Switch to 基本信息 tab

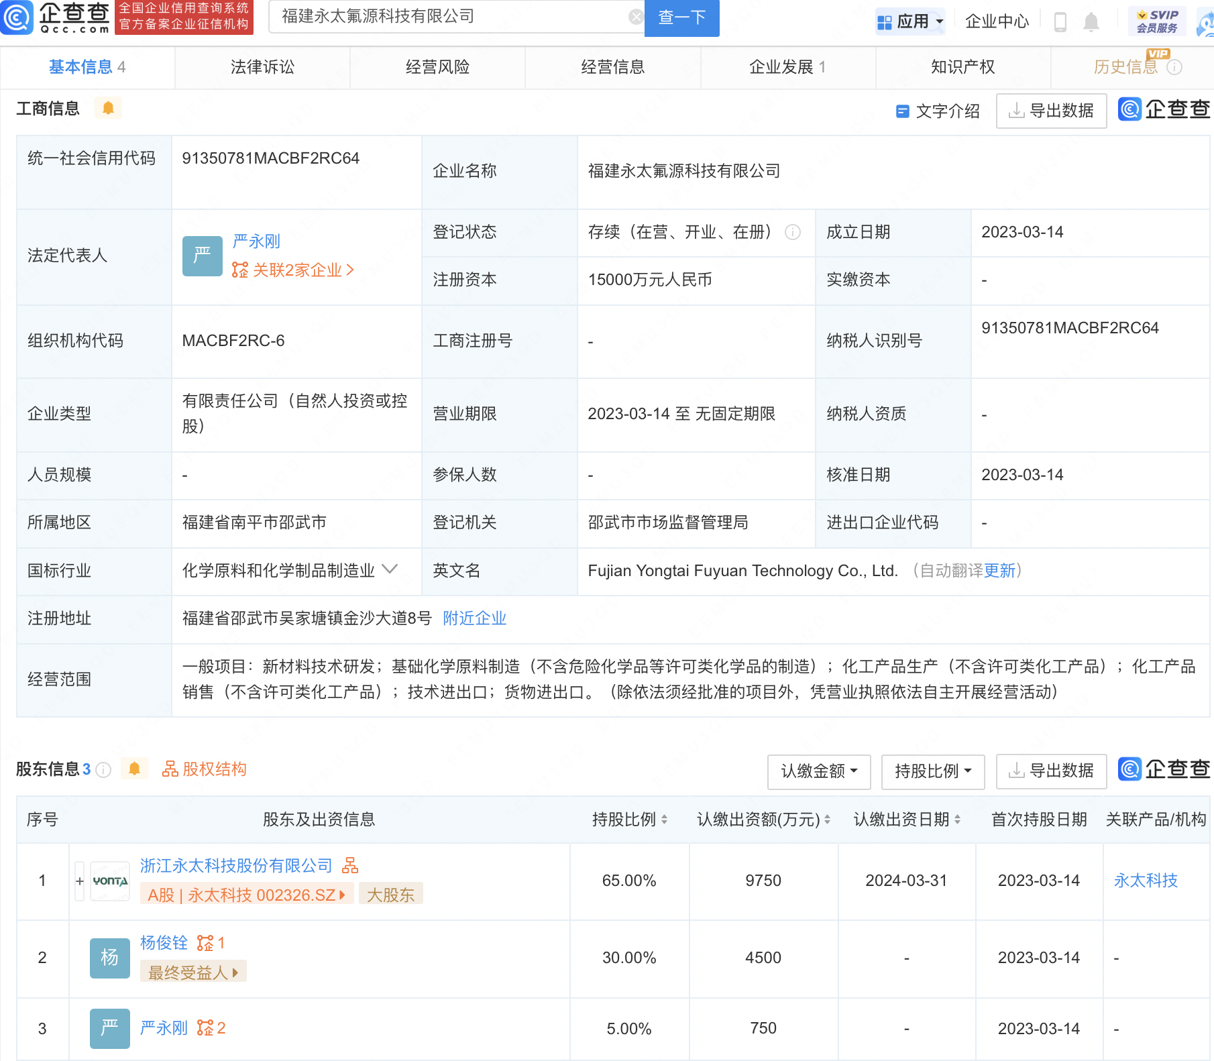pos(87,67)
